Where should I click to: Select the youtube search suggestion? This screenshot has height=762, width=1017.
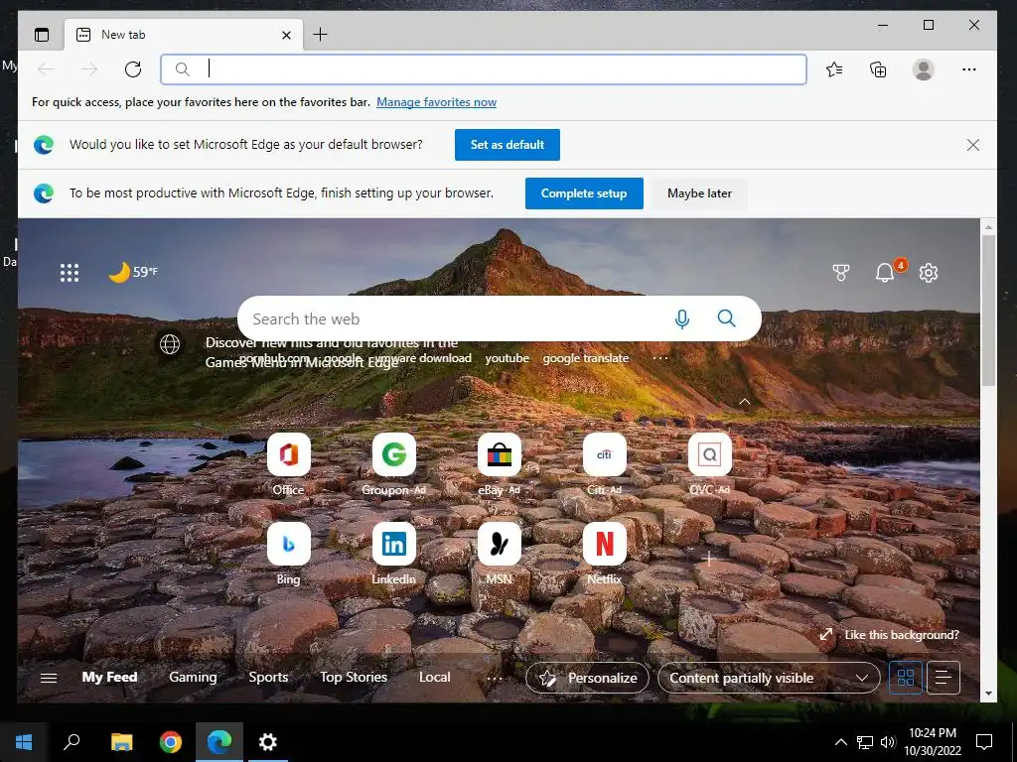coord(507,358)
